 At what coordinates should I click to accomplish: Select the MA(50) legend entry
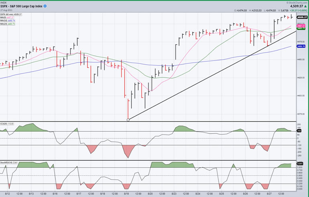coord(8,21)
